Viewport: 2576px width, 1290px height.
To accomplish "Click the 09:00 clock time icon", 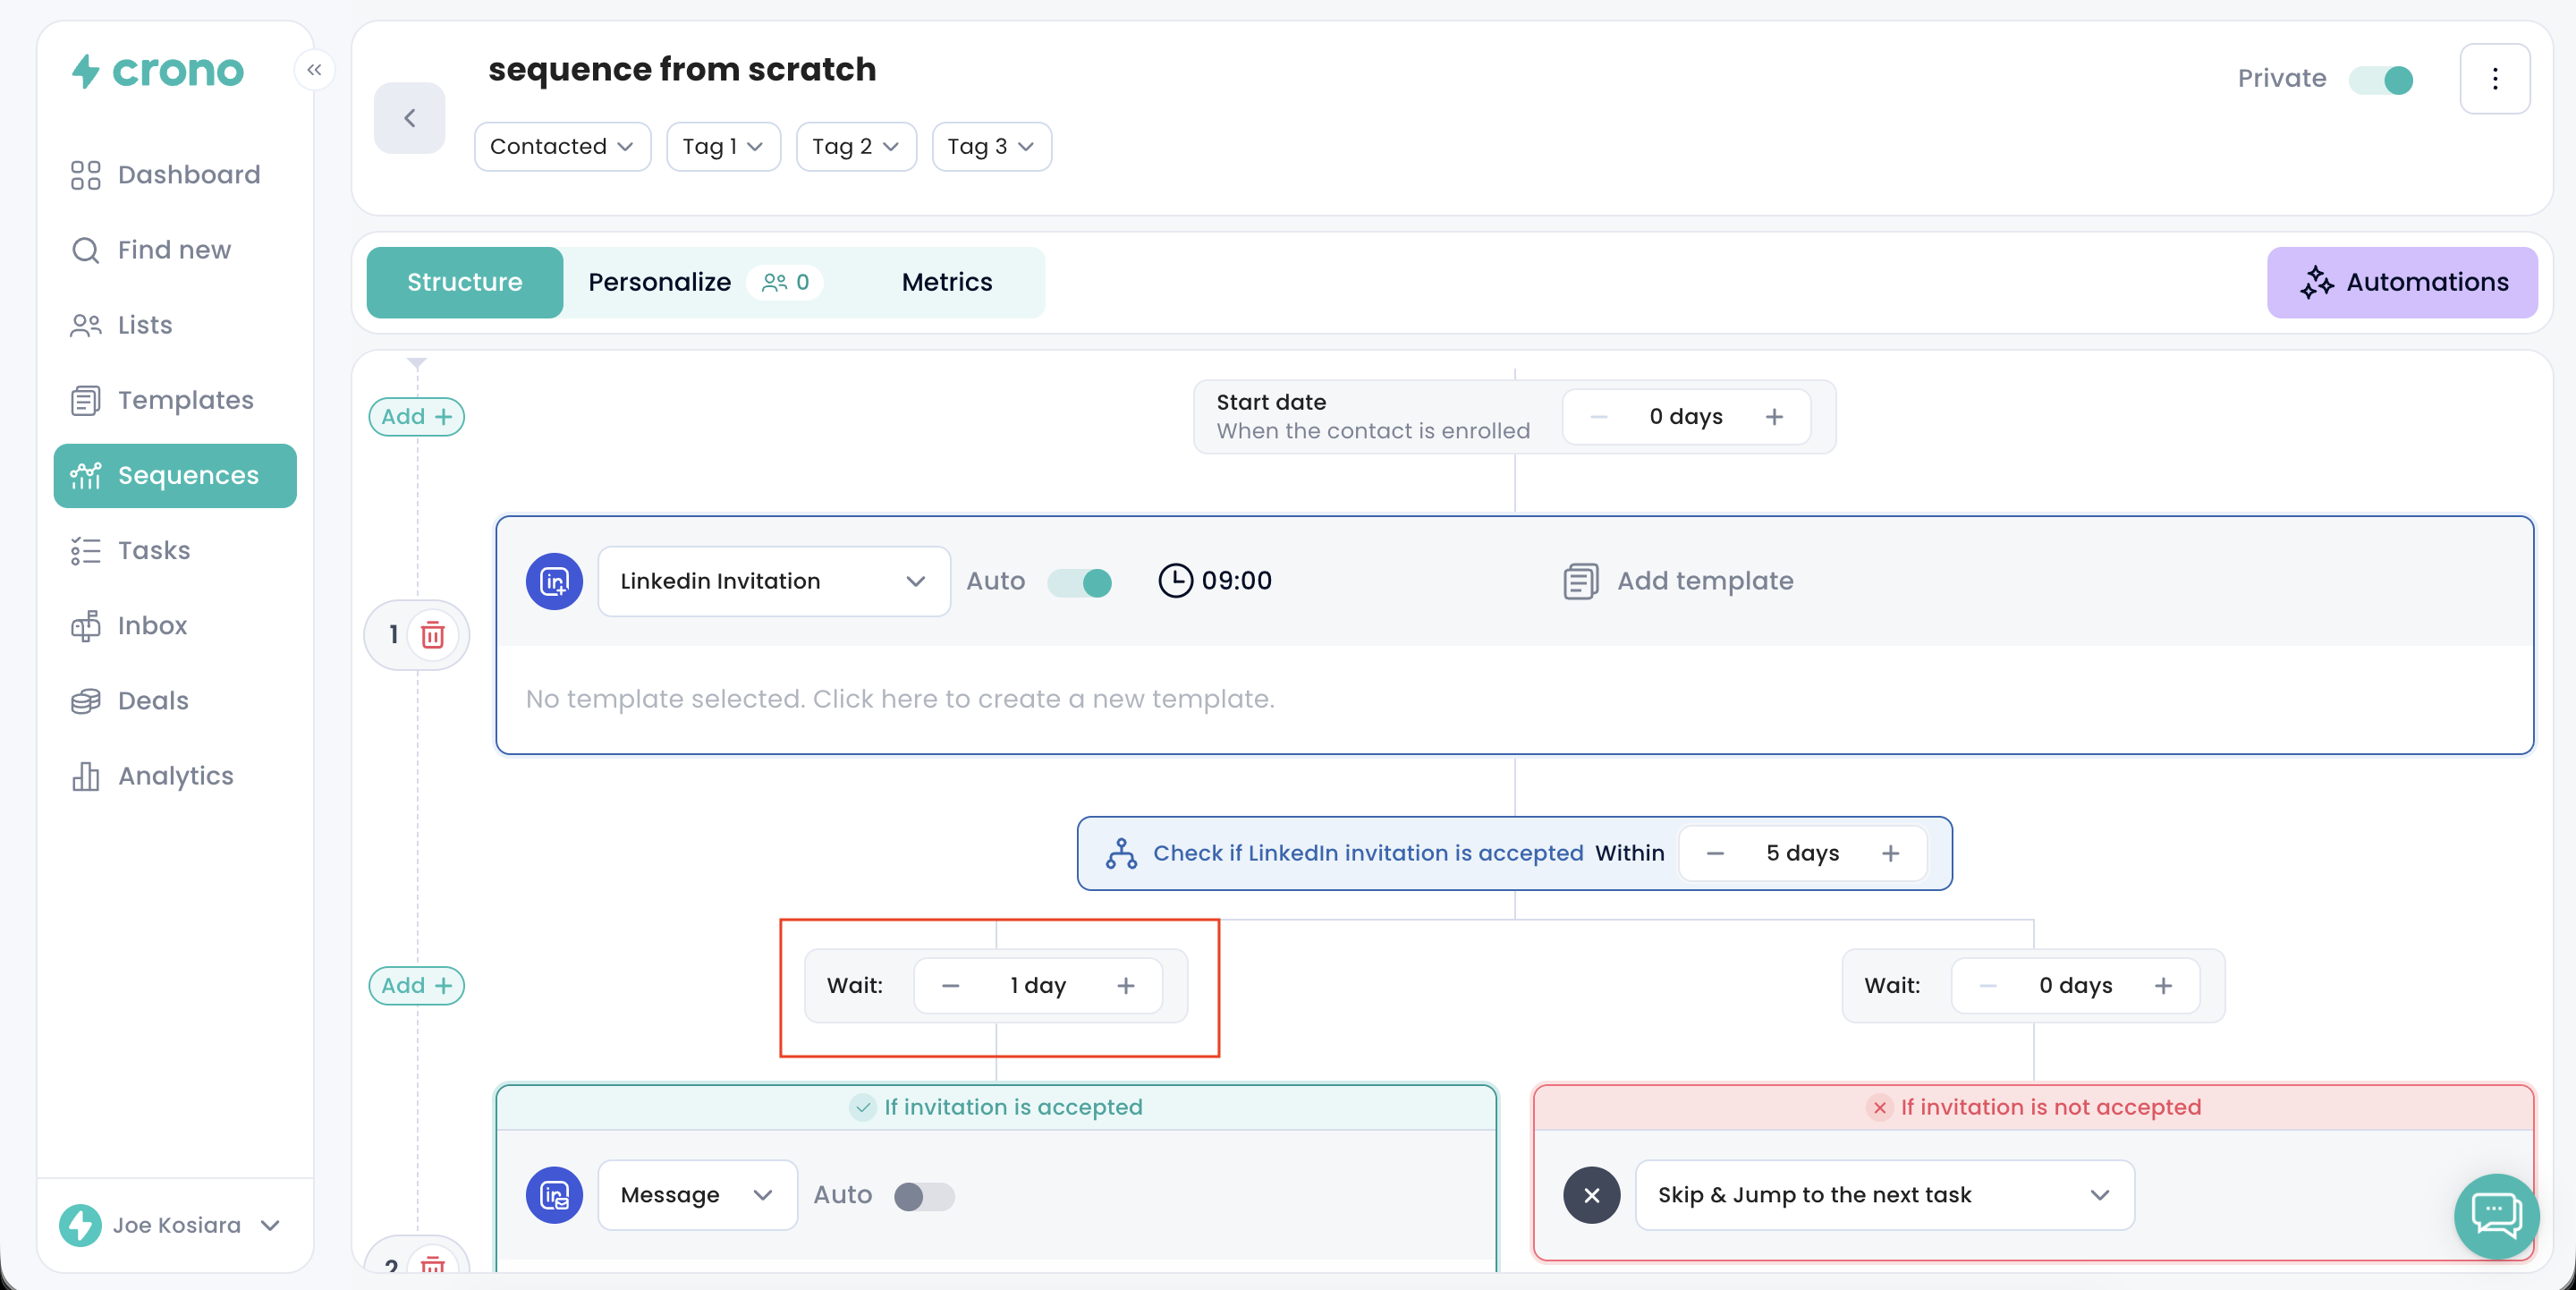I will pyautogui.click(x=1175, y=581).
